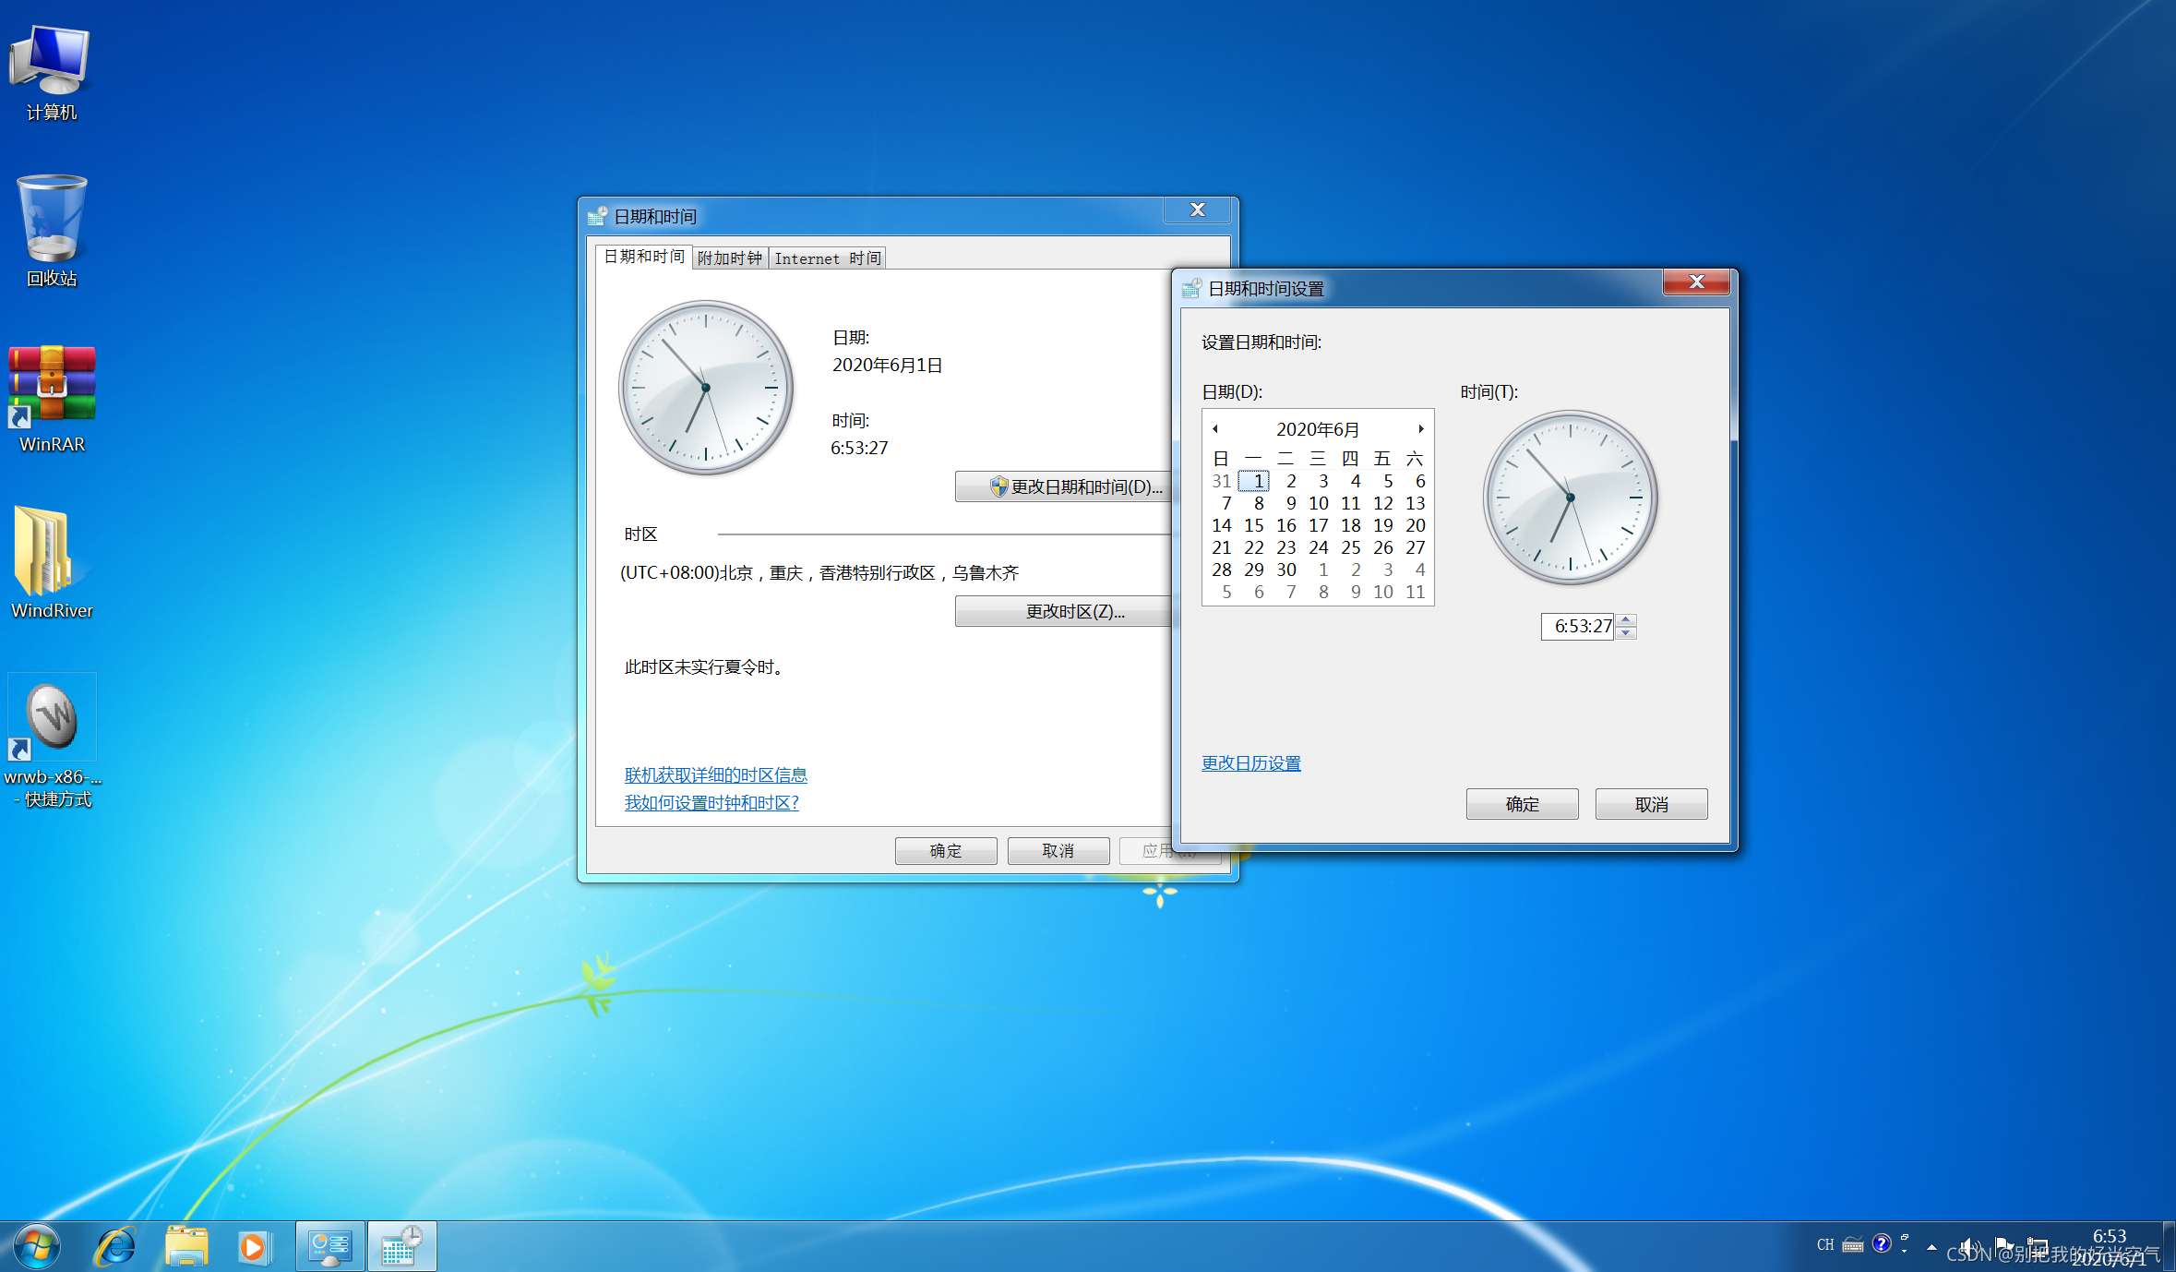
Task: Open Windows Explorer from the taskbar
Action: [x=186, y=1247]
